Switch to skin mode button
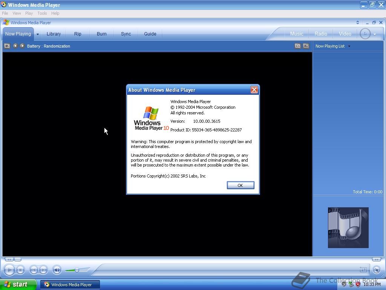This screenshot has width=386, height=290. 377,270
